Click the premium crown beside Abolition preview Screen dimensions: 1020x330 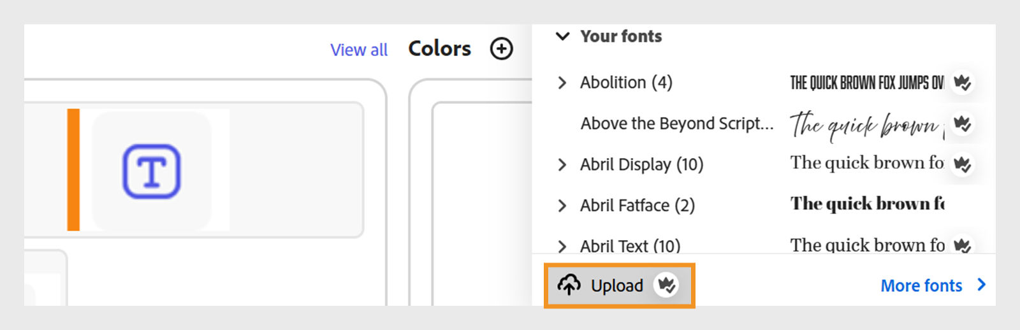(962, 82)
